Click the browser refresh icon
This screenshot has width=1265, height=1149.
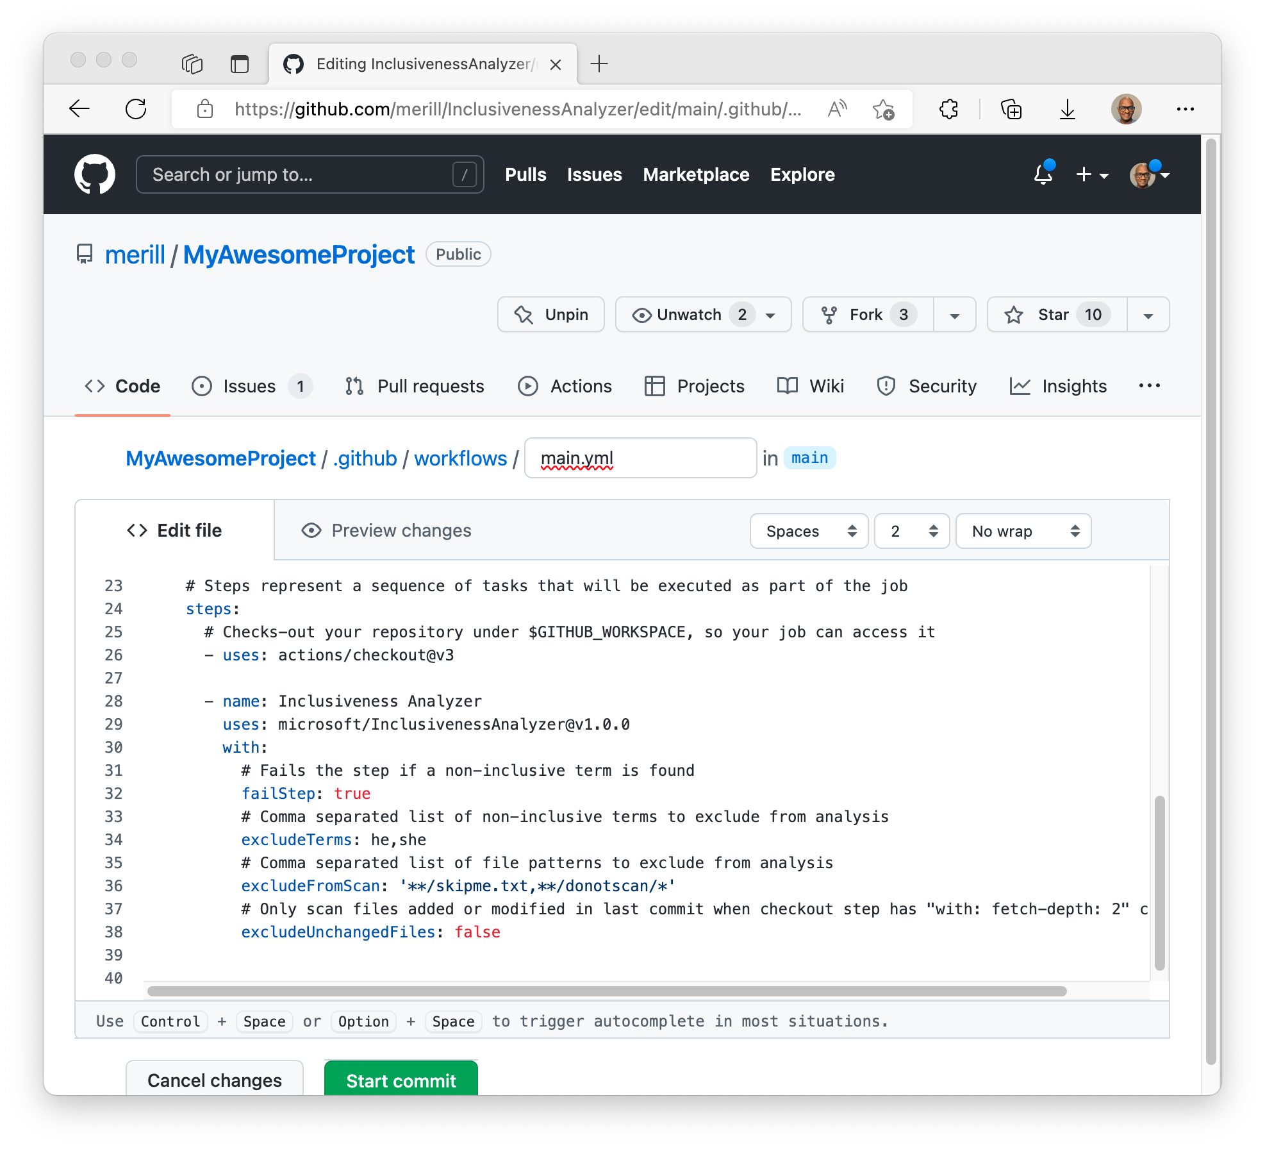pos(136,109)
